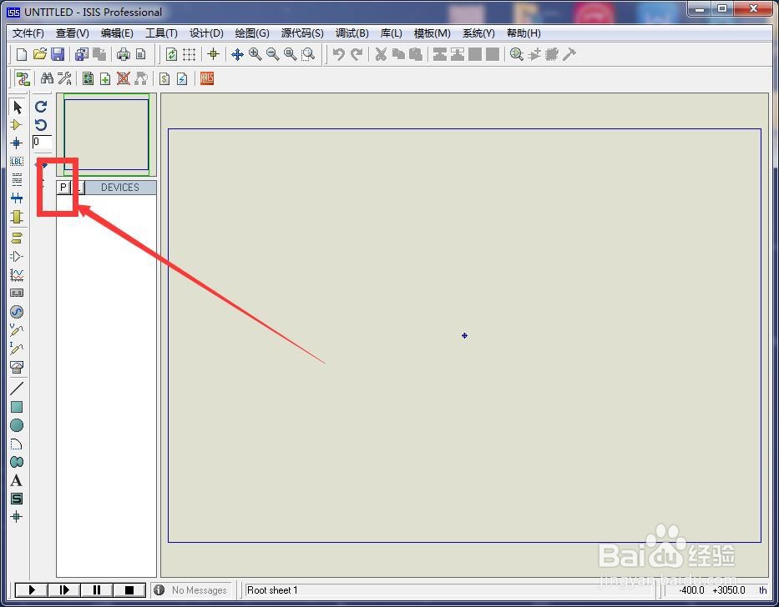Screen dimensions: 779x607
Task: Print the schematic
Action: tap(123, 54)
